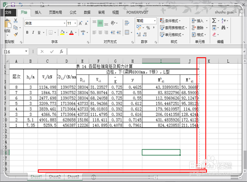The image size is (247, 182).
Task: Click into the formula bar input
Action: 155,52
